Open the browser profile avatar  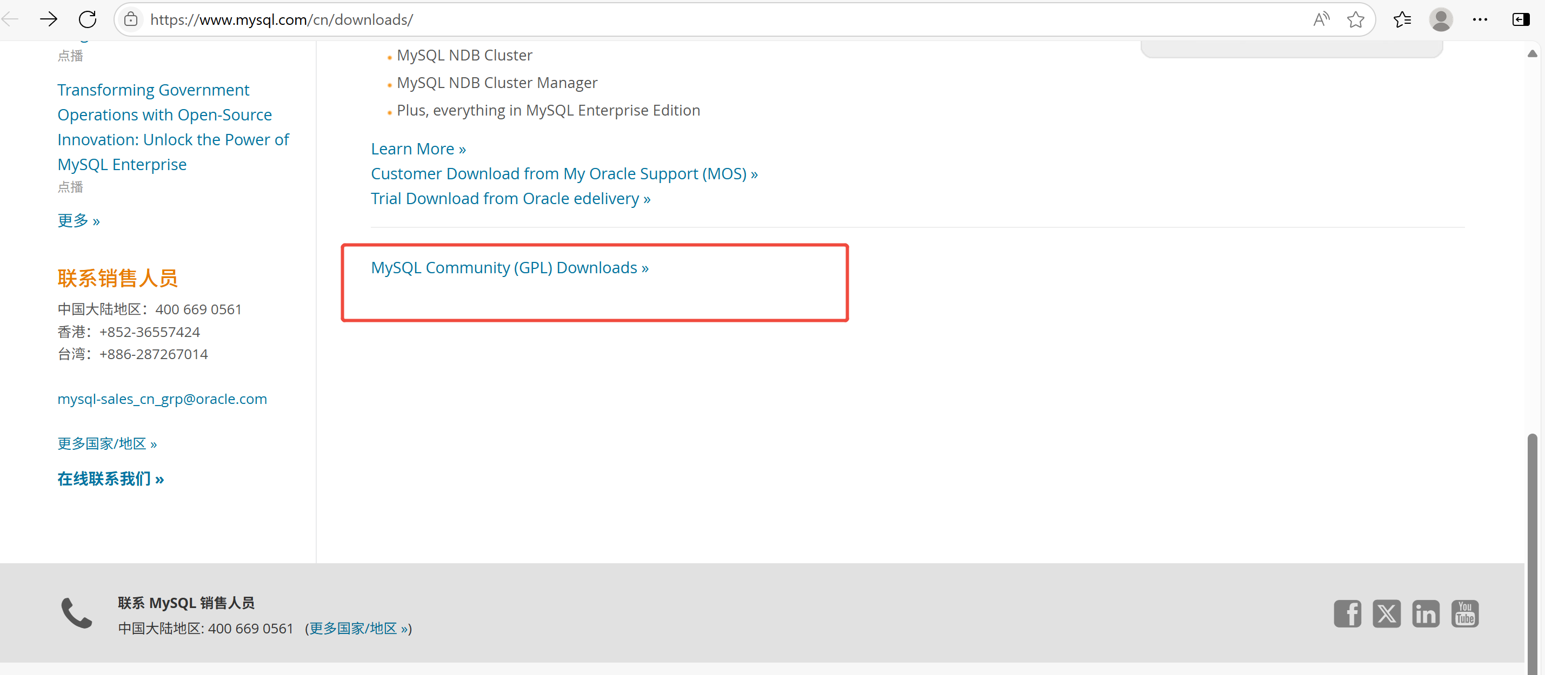click(x=1441, y=20)
